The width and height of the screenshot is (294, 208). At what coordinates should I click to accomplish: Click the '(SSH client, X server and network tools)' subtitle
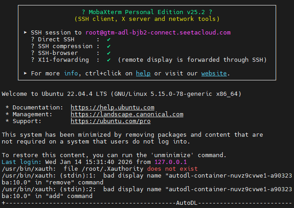pyautogui.click(x=147, y=19)
